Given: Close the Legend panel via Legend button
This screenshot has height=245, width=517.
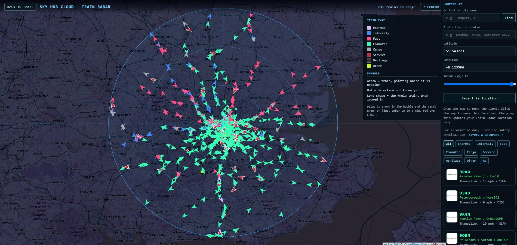Looking at the screenshot, I should tap(431, 7).
